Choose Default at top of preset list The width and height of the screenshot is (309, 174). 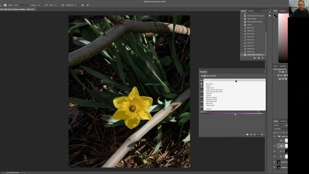tap(235, 81)
